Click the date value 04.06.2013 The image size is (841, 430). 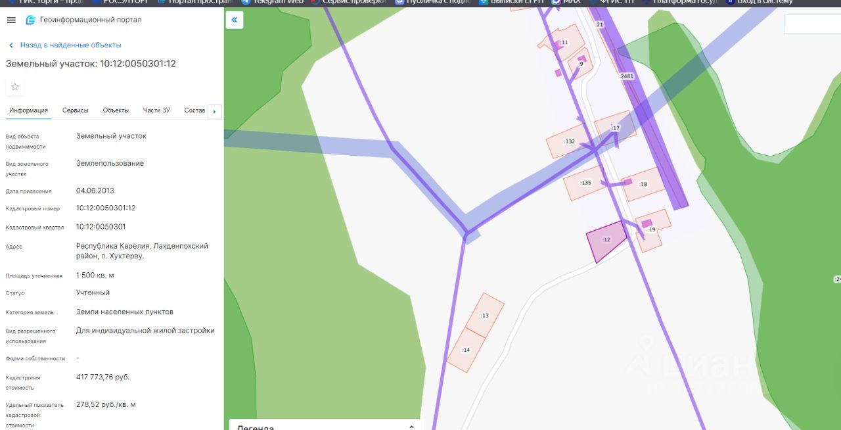point(95,191)
